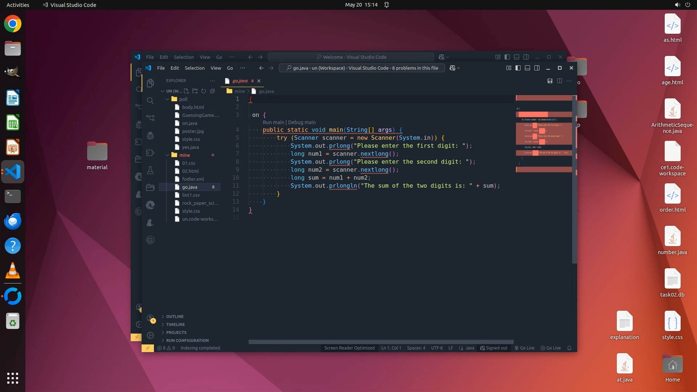Screen dimensions: 697x392
Task: Open the Search view in activity bar
Action: point(150,101)
